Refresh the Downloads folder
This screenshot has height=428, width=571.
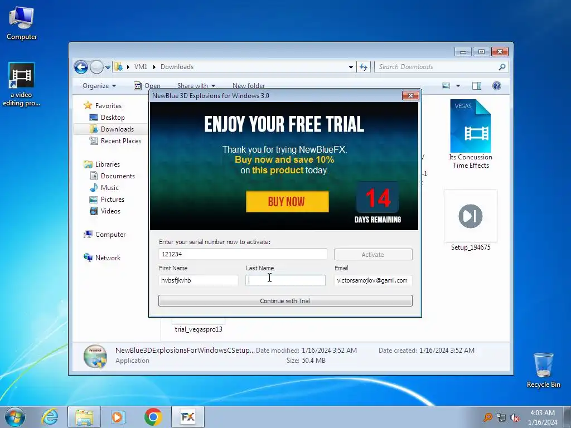click(364, 67)
